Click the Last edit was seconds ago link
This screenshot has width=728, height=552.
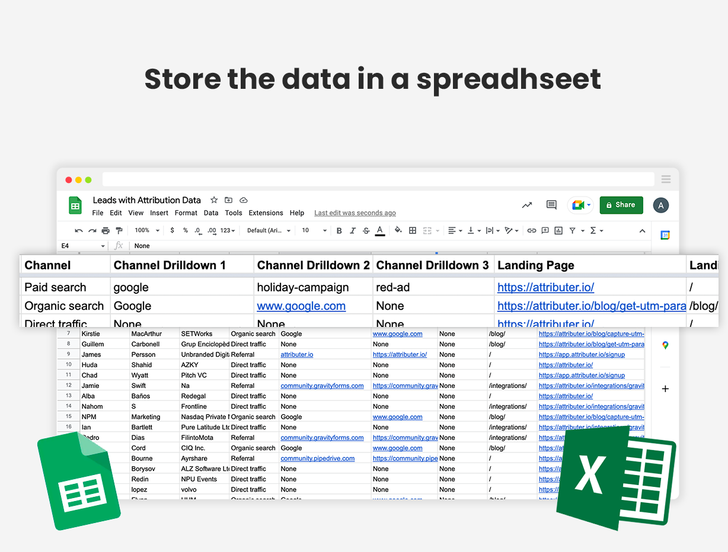[x=355, y=213]
